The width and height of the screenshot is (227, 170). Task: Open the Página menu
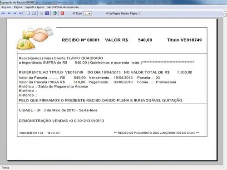coord(18,7)
